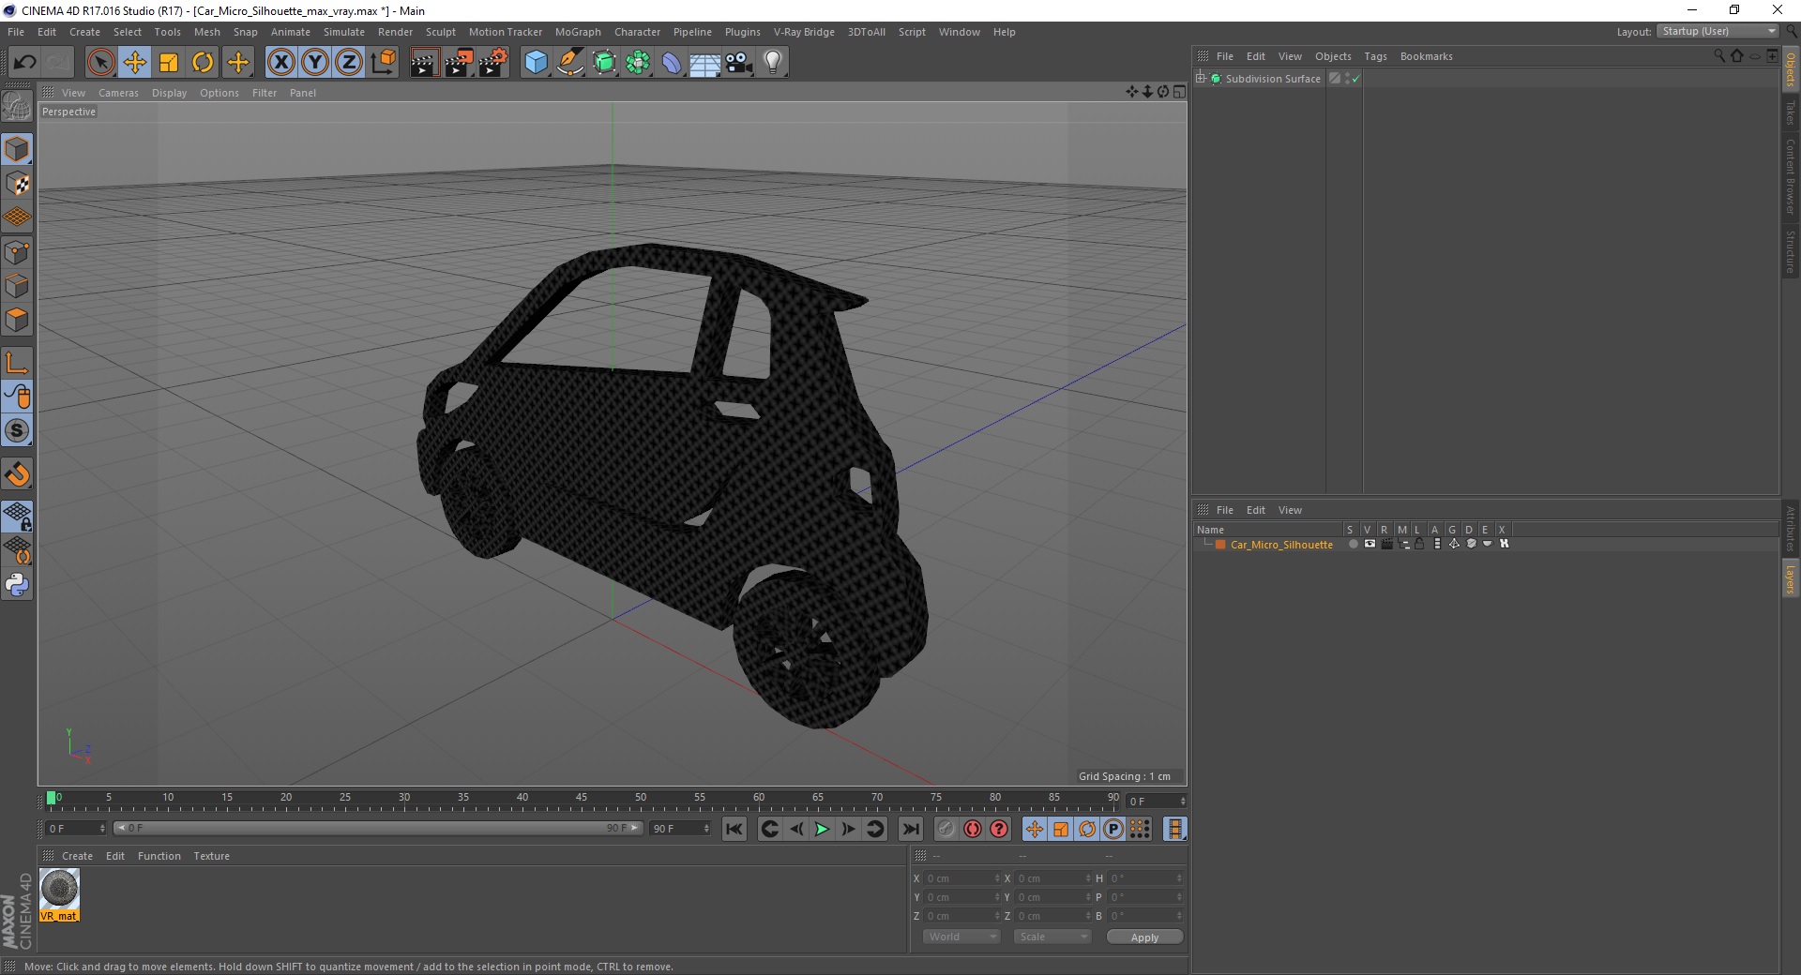The height and width of the screenshot is (975, 1801).
Task: Click the Apply button in coordinates
Action: click(x=1144, y=937)
